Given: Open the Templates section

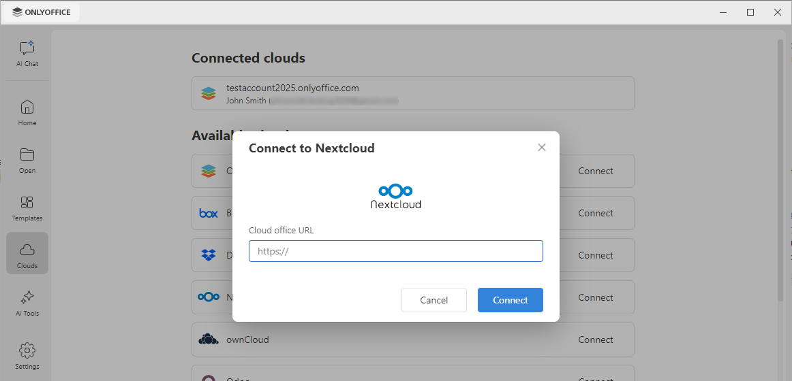Looking at the screenshot, I should 27,208.
